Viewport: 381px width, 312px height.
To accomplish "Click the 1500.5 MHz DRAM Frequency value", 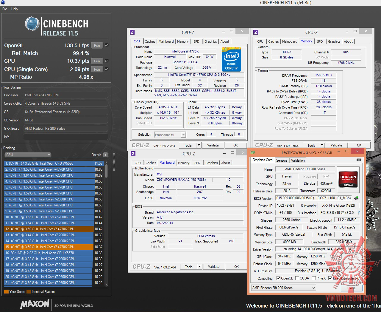I will pos(324,75).
